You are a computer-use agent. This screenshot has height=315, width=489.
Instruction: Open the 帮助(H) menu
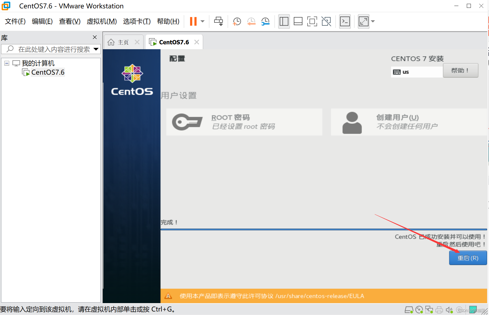(168, 21)
